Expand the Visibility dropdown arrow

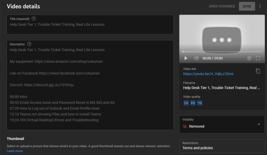259,124
